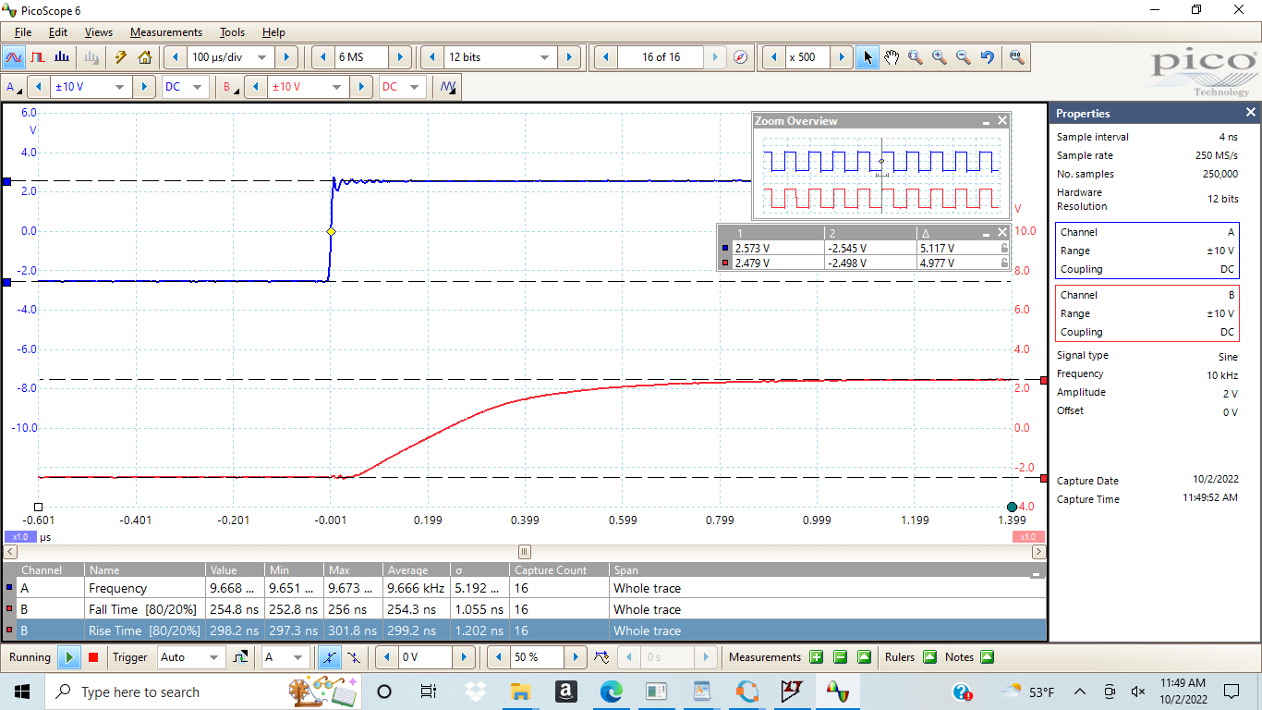
Task: Go to previous waveform buffer
Action: click(605, 57)
